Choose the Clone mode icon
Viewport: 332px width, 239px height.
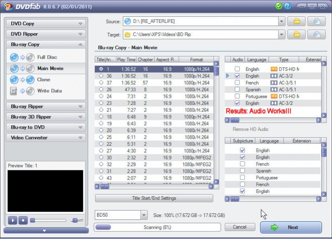(x=22, y=80)
